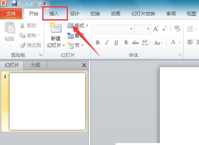The height and width of the screenshot is (145, 199).
Task: Open the 动画 ribbon tab
Action: pyautogui.click(x=115, y=14)
